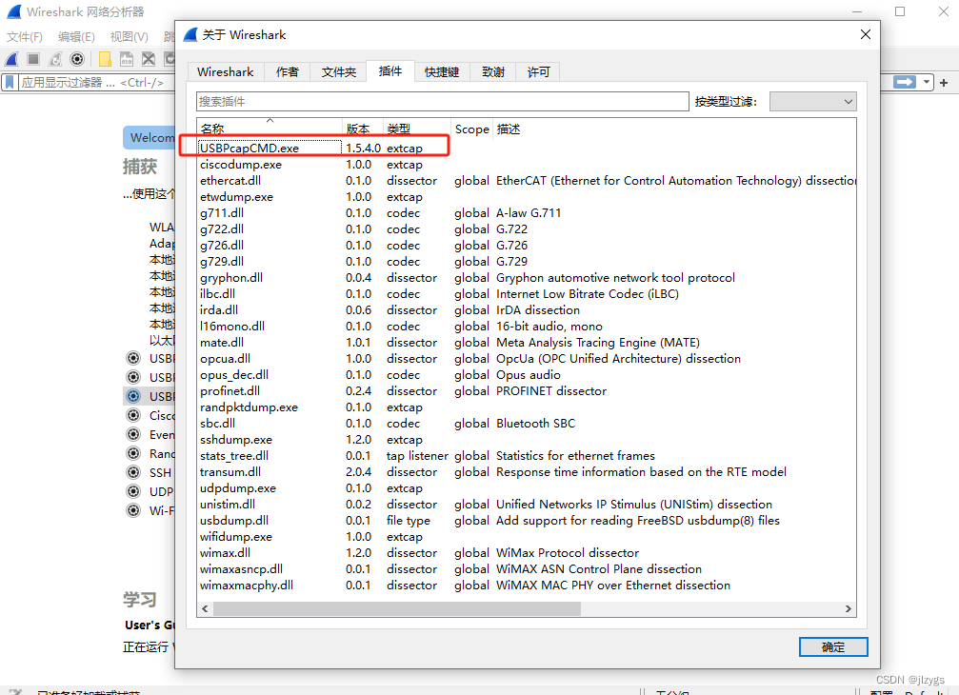Sort plugins by 版本 column header
The image size is (959, 695).
(363, 129)
